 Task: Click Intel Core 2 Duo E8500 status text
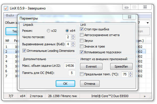[x=110, y=96]
